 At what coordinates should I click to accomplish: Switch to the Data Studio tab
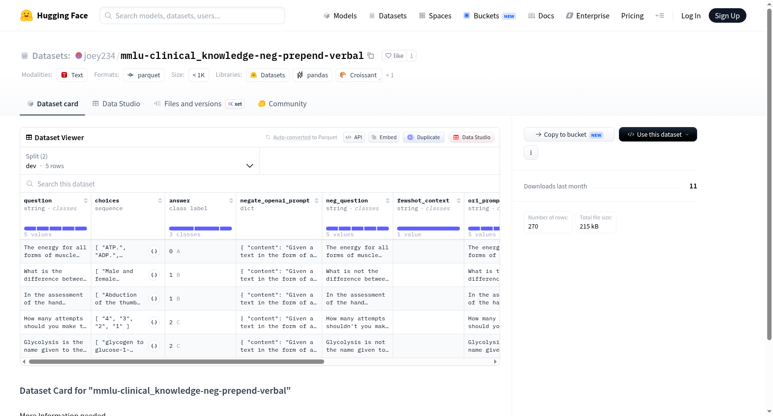point(116,104)
